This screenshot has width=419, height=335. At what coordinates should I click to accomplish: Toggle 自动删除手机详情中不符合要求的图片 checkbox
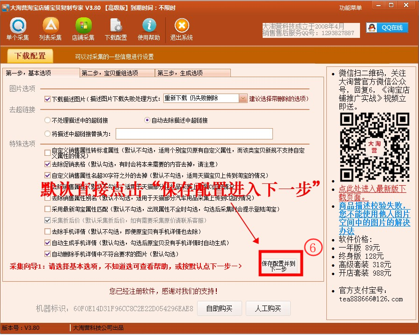(48, 254)
